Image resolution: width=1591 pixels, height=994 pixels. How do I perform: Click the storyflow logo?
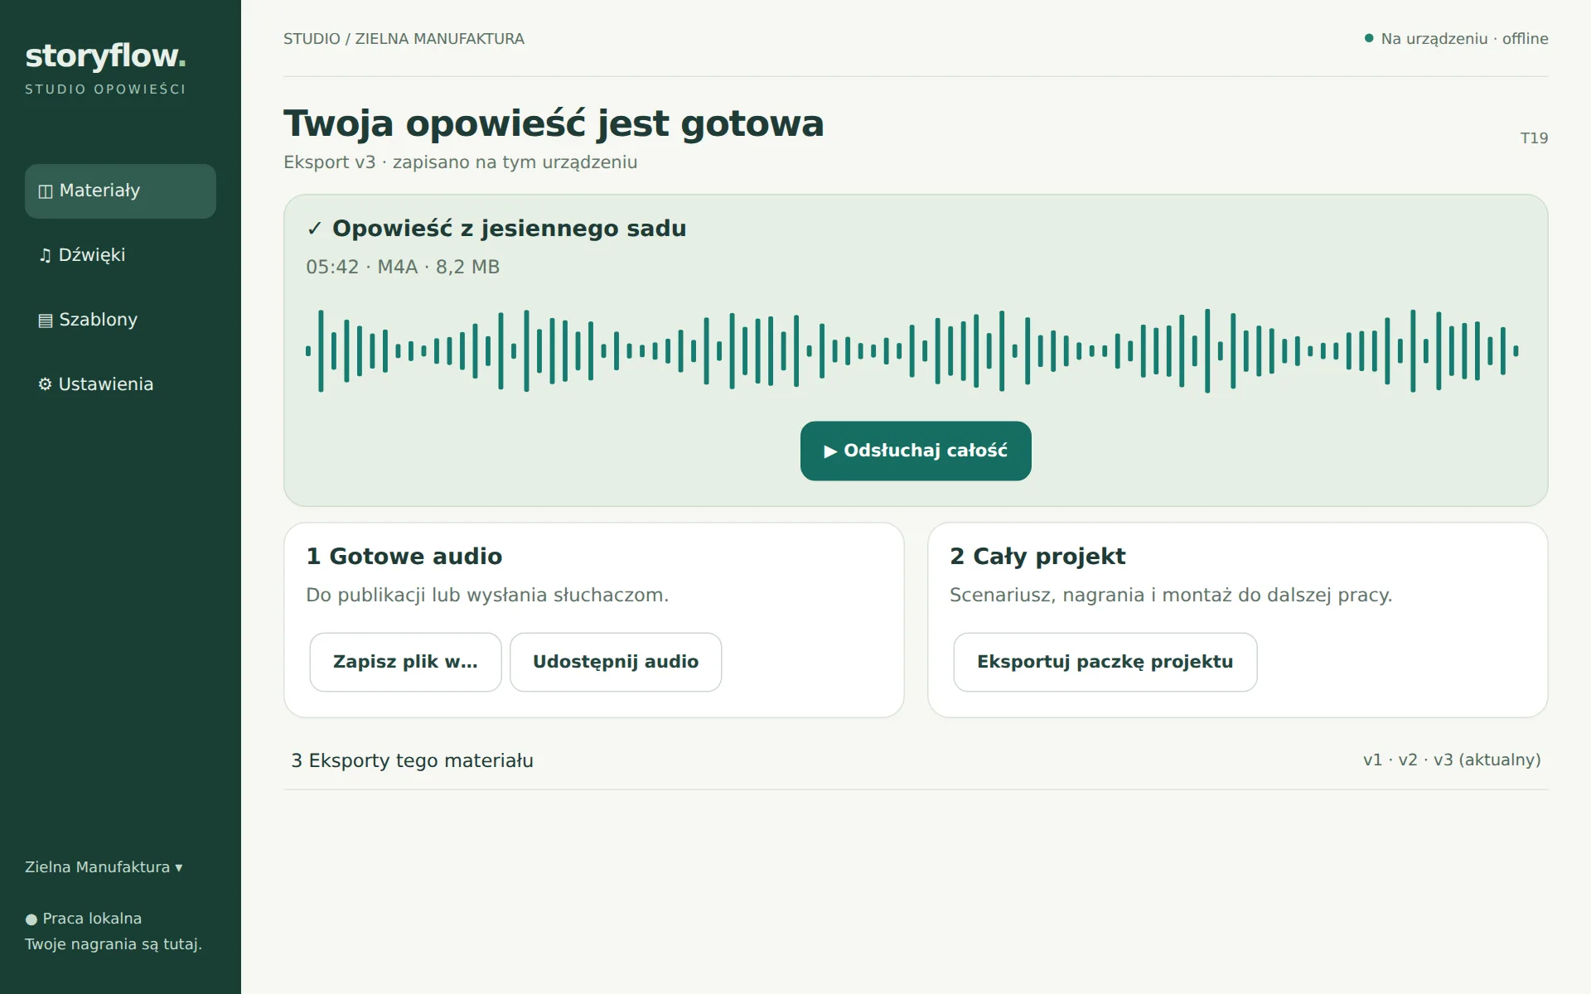click(105, 56)
